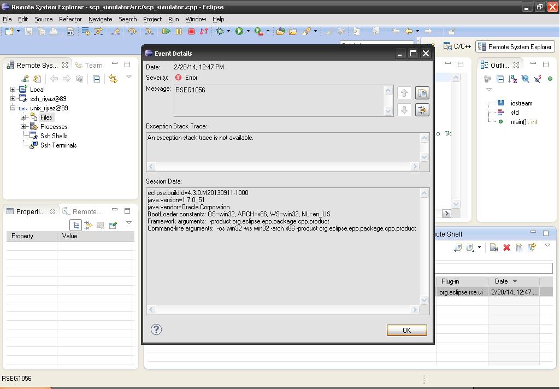Click the Session Data horizontal scrollbar
Screen dimensions: 560x389
tap(282, 310)
